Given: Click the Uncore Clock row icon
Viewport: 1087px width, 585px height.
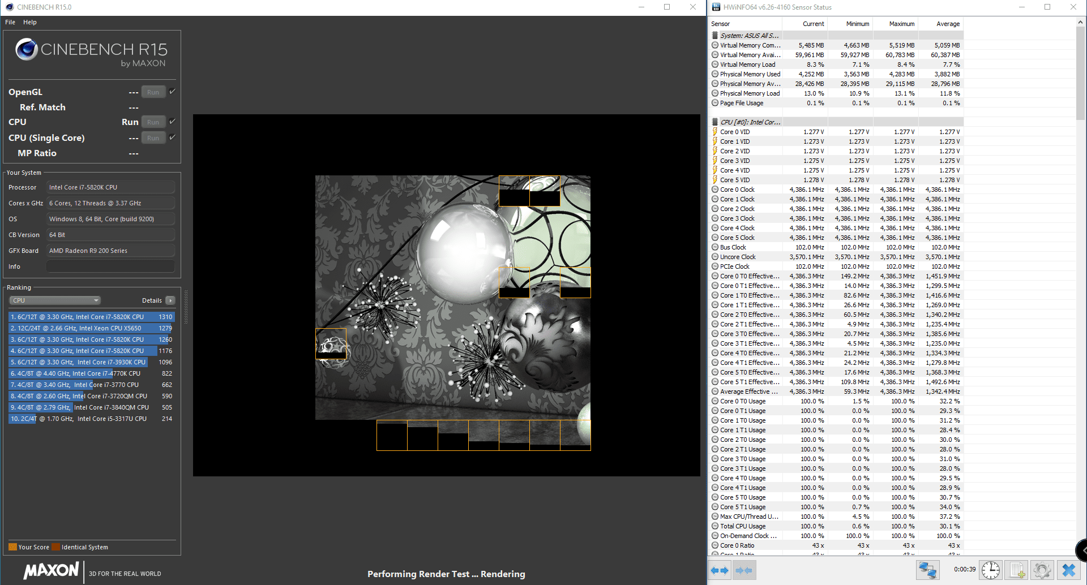Looking at the screenshot, I should click(715, 257).
